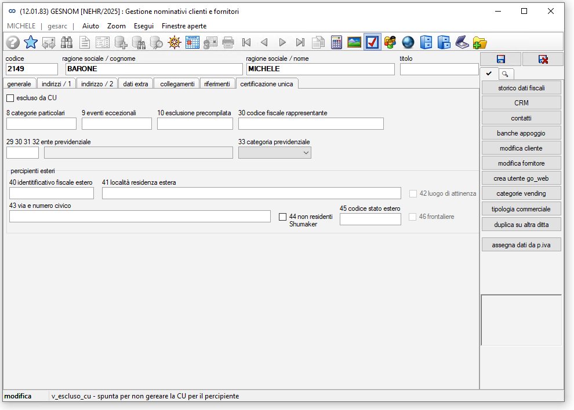574x410 pixels.
Task: Go to the last record arrow
Action: [300, 42]
